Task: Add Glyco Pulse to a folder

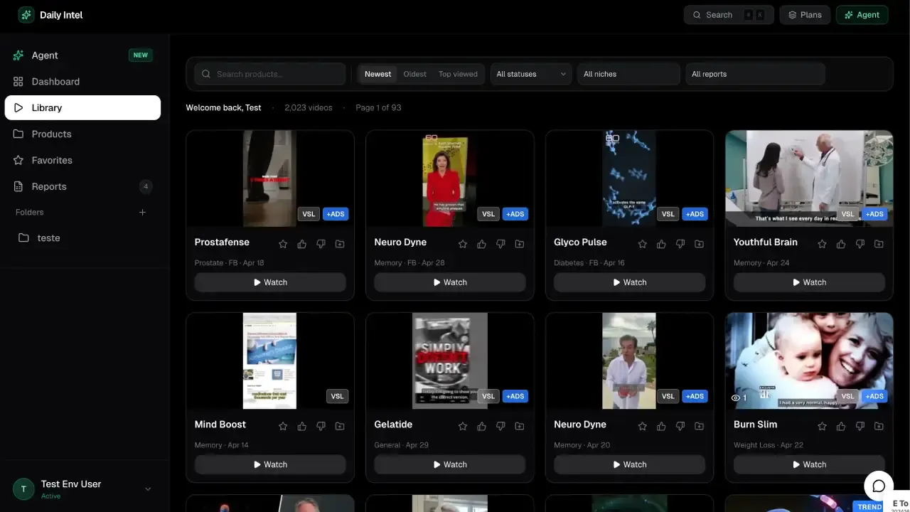Action: tap(700, 244)
